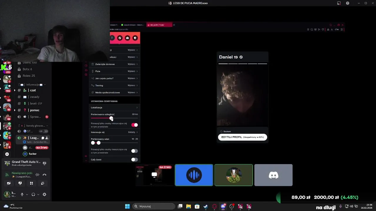
Task: Open the Lokalizacja setting row
Action: (114, 108)
